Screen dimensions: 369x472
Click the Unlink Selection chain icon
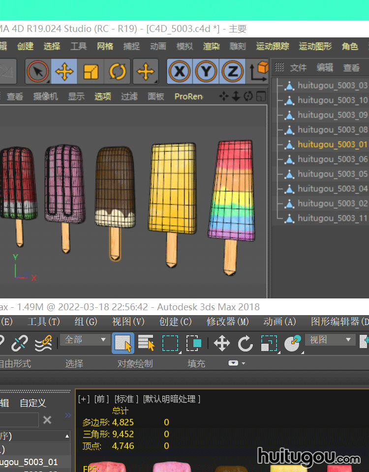click(x=20, y=343)
